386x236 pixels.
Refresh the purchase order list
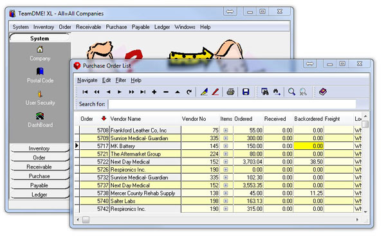188,92
